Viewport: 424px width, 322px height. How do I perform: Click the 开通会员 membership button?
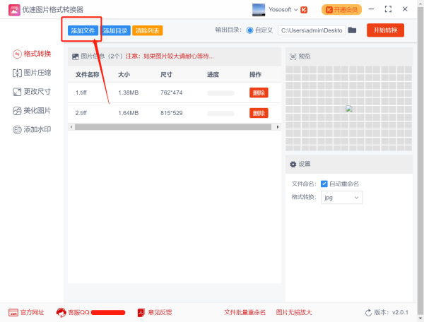(x=341, y=10)
